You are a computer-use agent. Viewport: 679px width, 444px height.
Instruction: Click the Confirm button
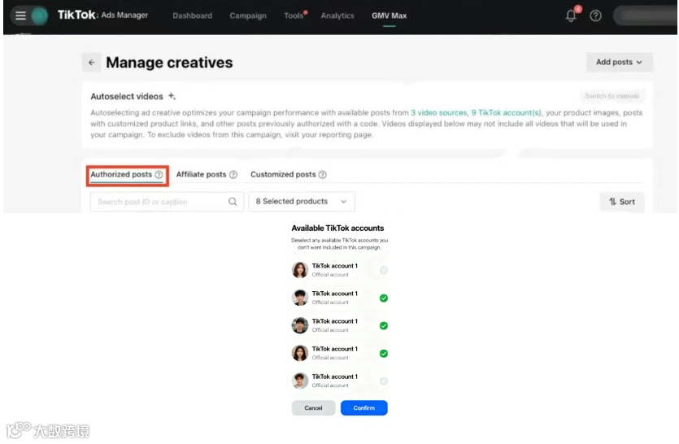point(363,407)
